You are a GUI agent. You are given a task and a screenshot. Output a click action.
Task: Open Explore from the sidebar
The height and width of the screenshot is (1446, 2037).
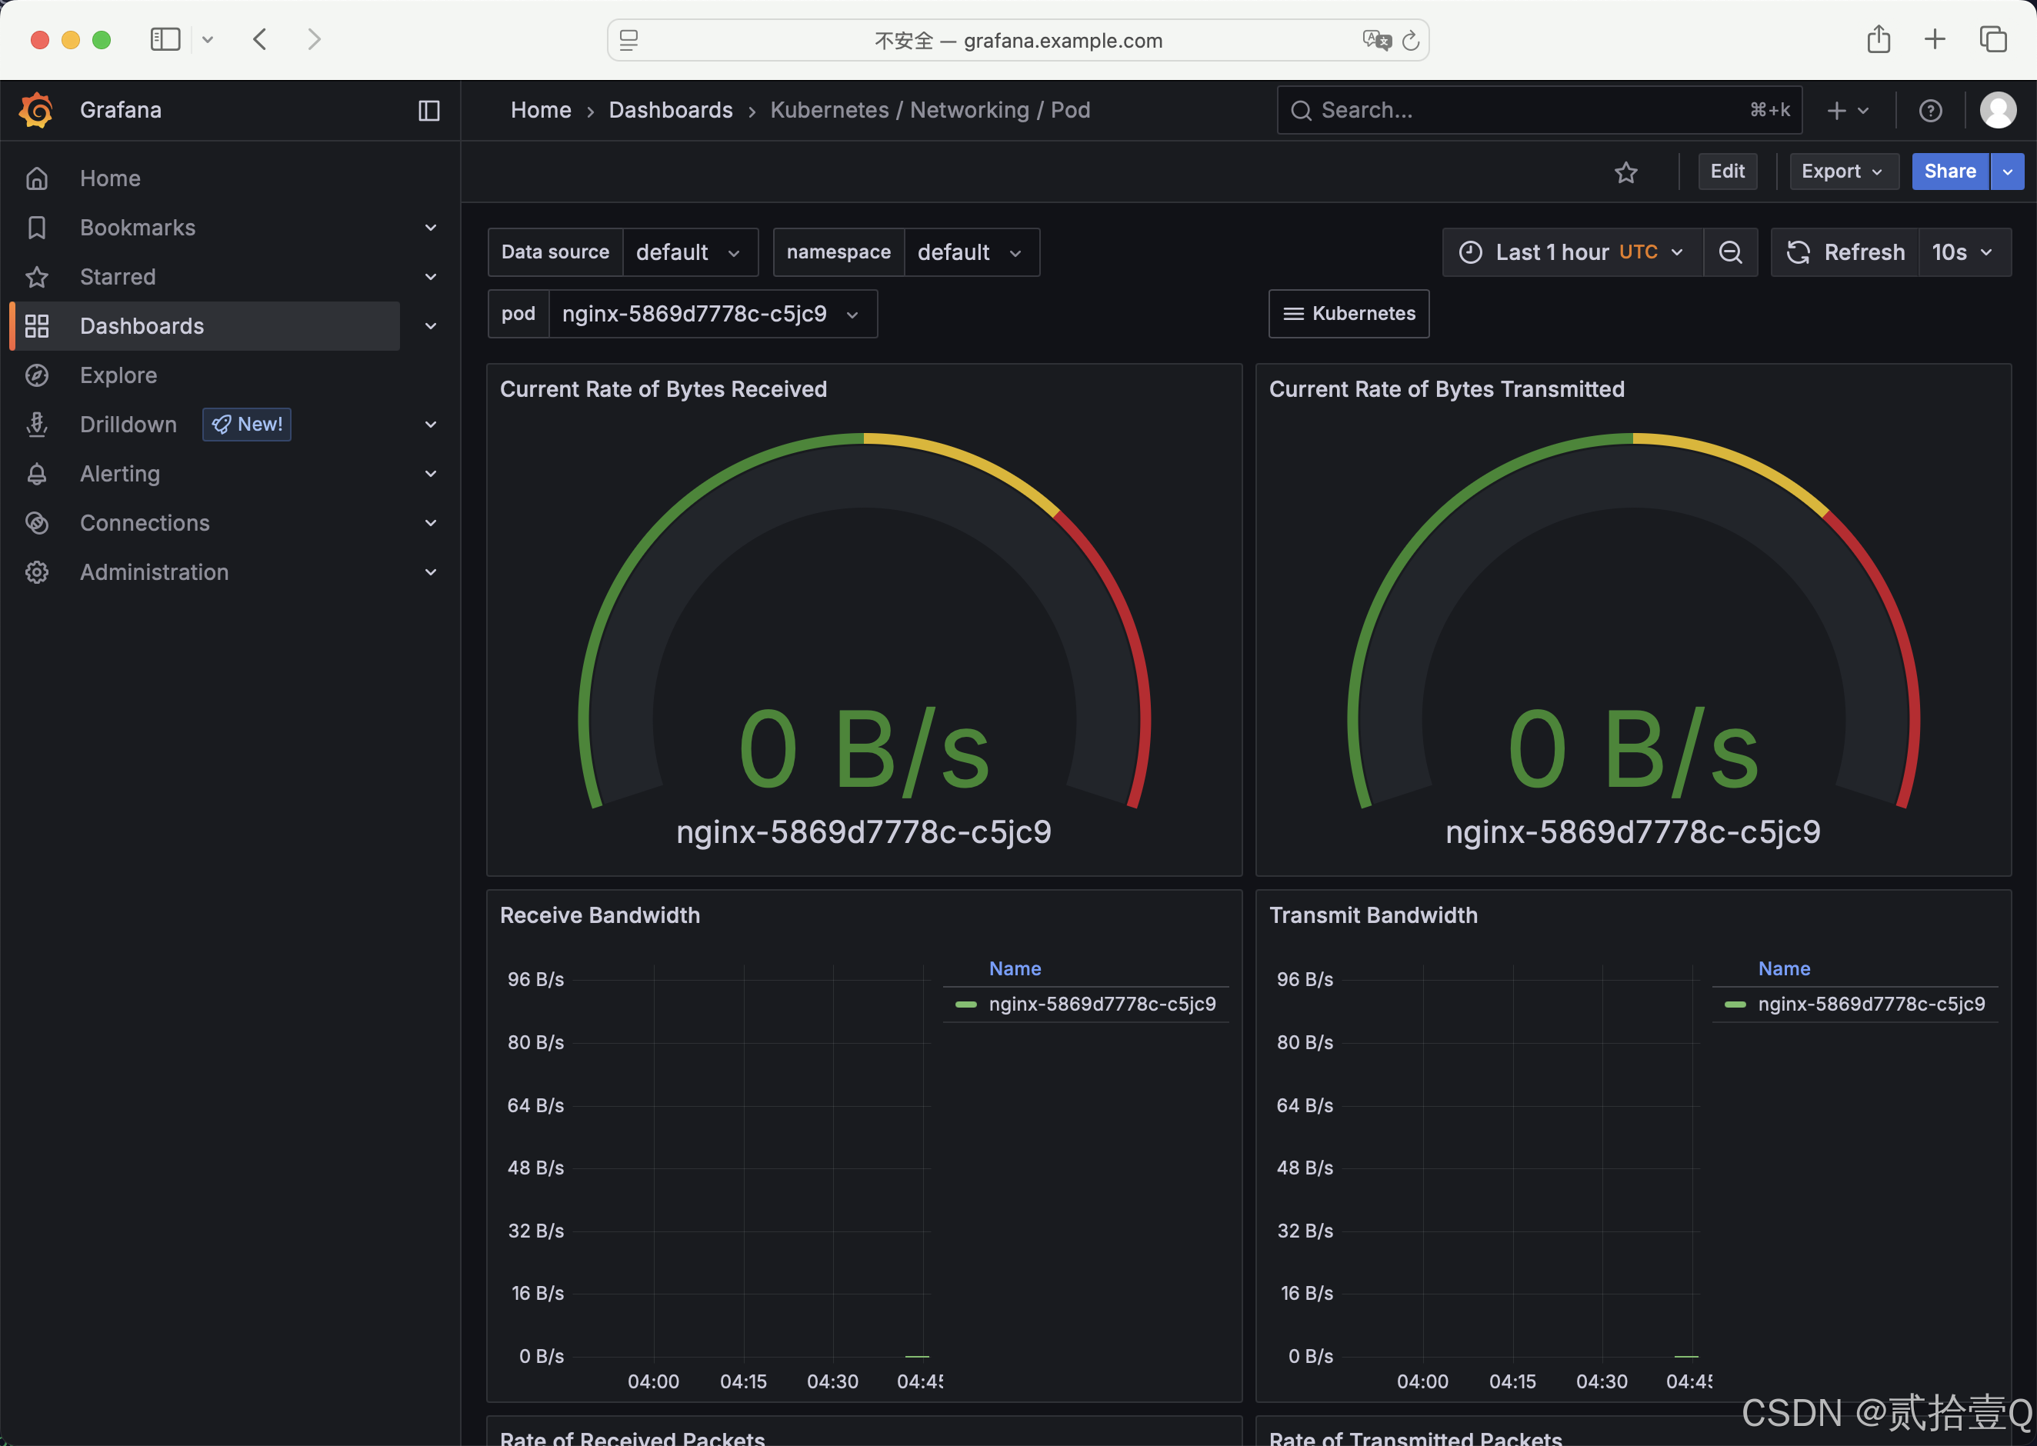coord(118,375)
